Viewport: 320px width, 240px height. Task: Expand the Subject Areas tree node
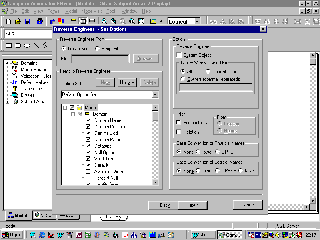point(7,102)
